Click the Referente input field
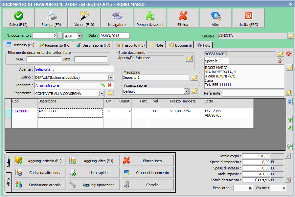Screen dimensions: 295x197 (x=253, y=93)
